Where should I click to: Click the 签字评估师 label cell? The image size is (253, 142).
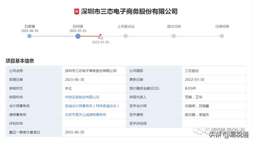[154, 123]
